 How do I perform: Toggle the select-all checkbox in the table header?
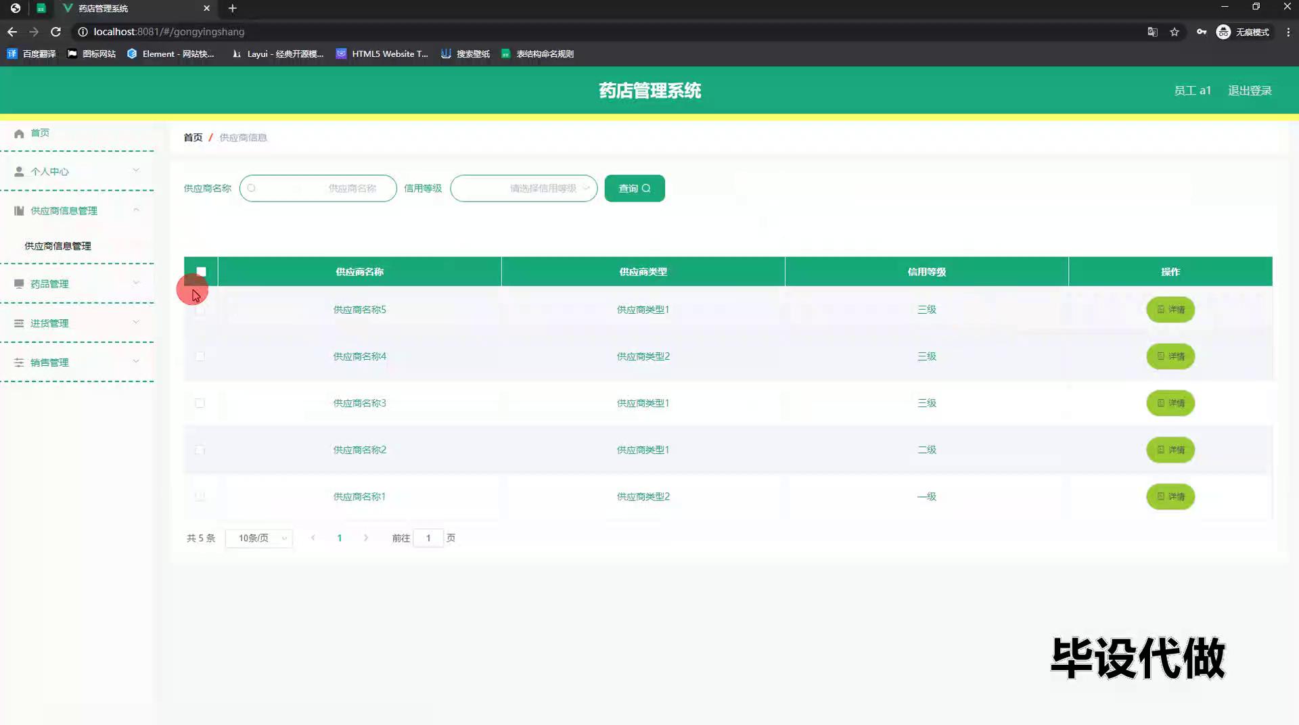(201, 272)
